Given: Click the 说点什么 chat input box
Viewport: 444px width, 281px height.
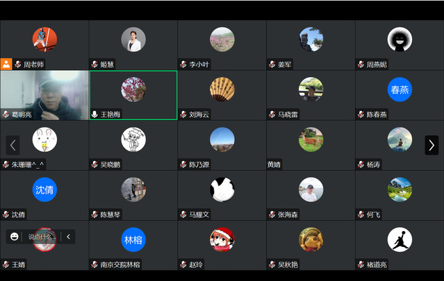Looking at the screenshot, I should tap(40, 237).
